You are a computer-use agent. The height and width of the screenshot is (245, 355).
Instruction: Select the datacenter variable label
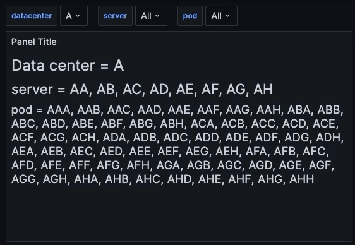point(32,16)
